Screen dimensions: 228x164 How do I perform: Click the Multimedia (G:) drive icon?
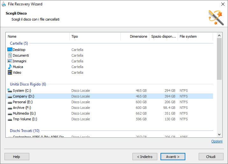point(10,114)
